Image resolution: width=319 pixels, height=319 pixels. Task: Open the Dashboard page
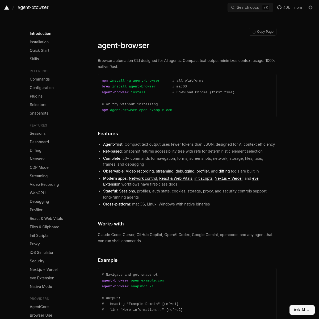39,142
